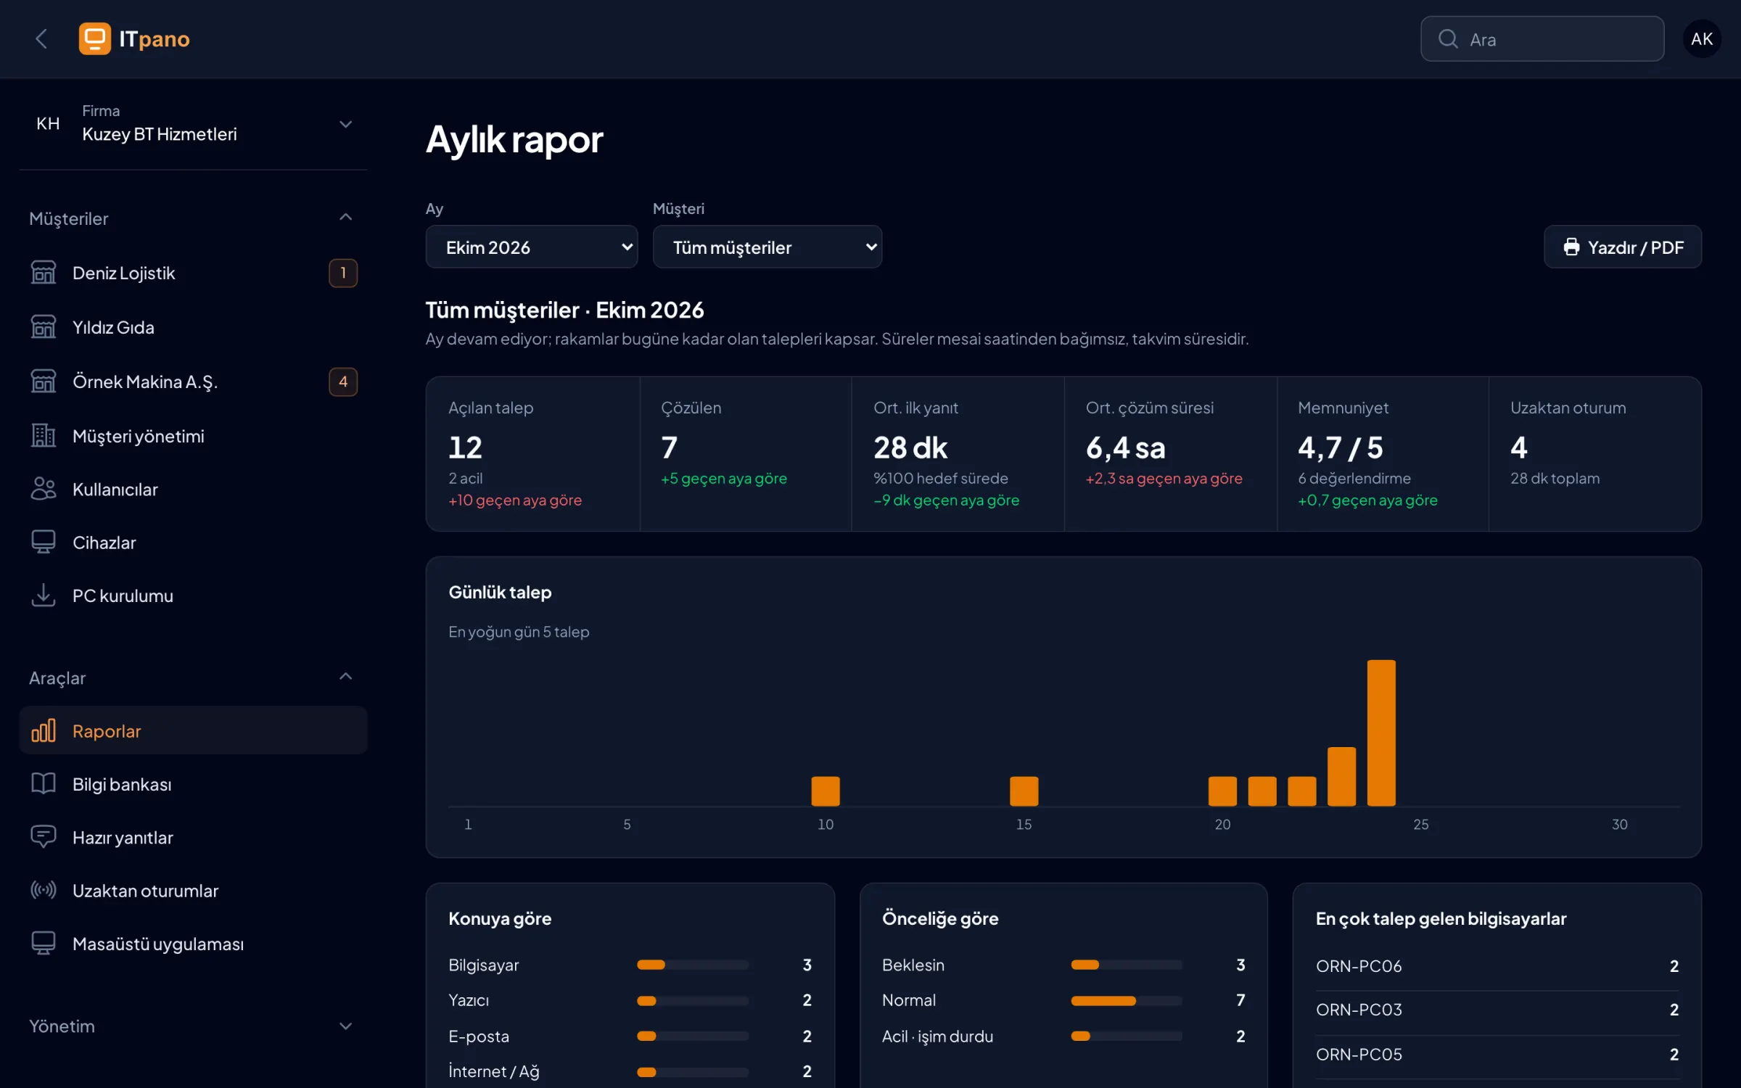Click the ORN-PC03 row
Viewport: 1741px width, 1088px height.
[1497, 1010]
